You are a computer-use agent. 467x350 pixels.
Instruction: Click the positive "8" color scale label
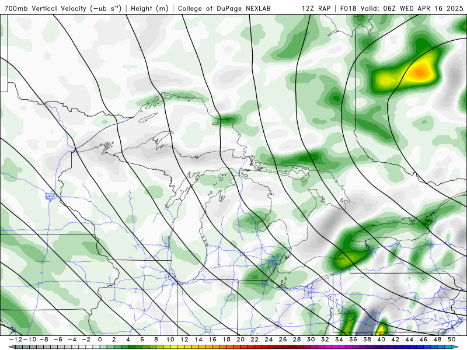click(x=156, y=339)
